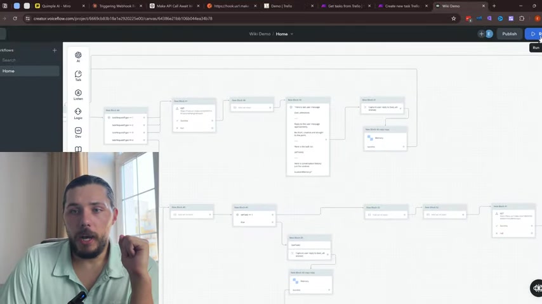Select the taskRequestType == 2 condition
Viewport: 542px width, 304px height.
click(126, 125)
